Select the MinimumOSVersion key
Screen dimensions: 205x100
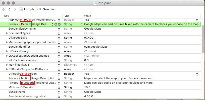click(21, 87)
